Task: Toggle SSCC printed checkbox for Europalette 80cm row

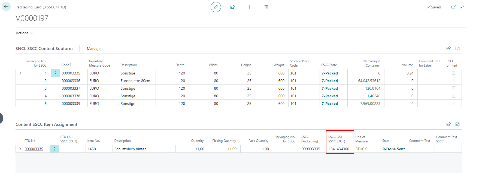Action: pos(453,81)
